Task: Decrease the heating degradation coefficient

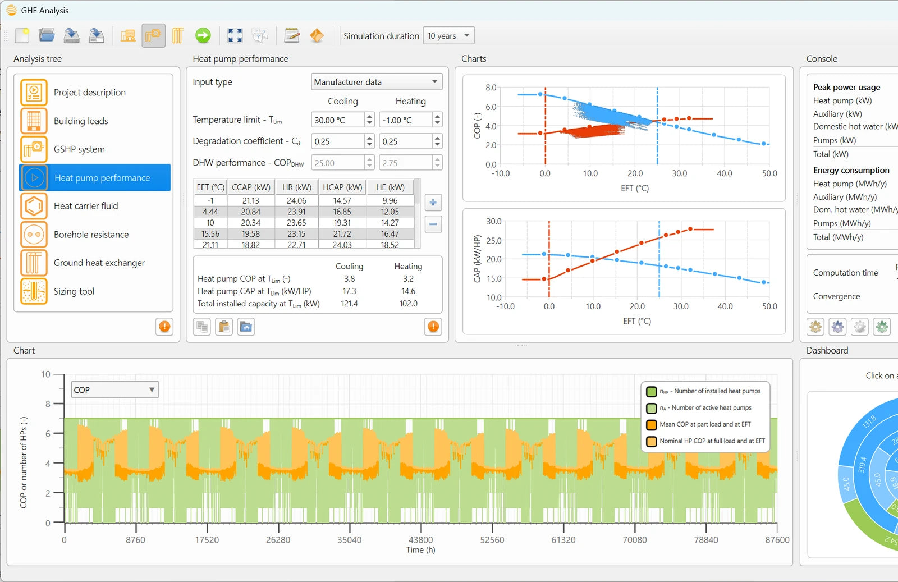Action: [438, 145]
